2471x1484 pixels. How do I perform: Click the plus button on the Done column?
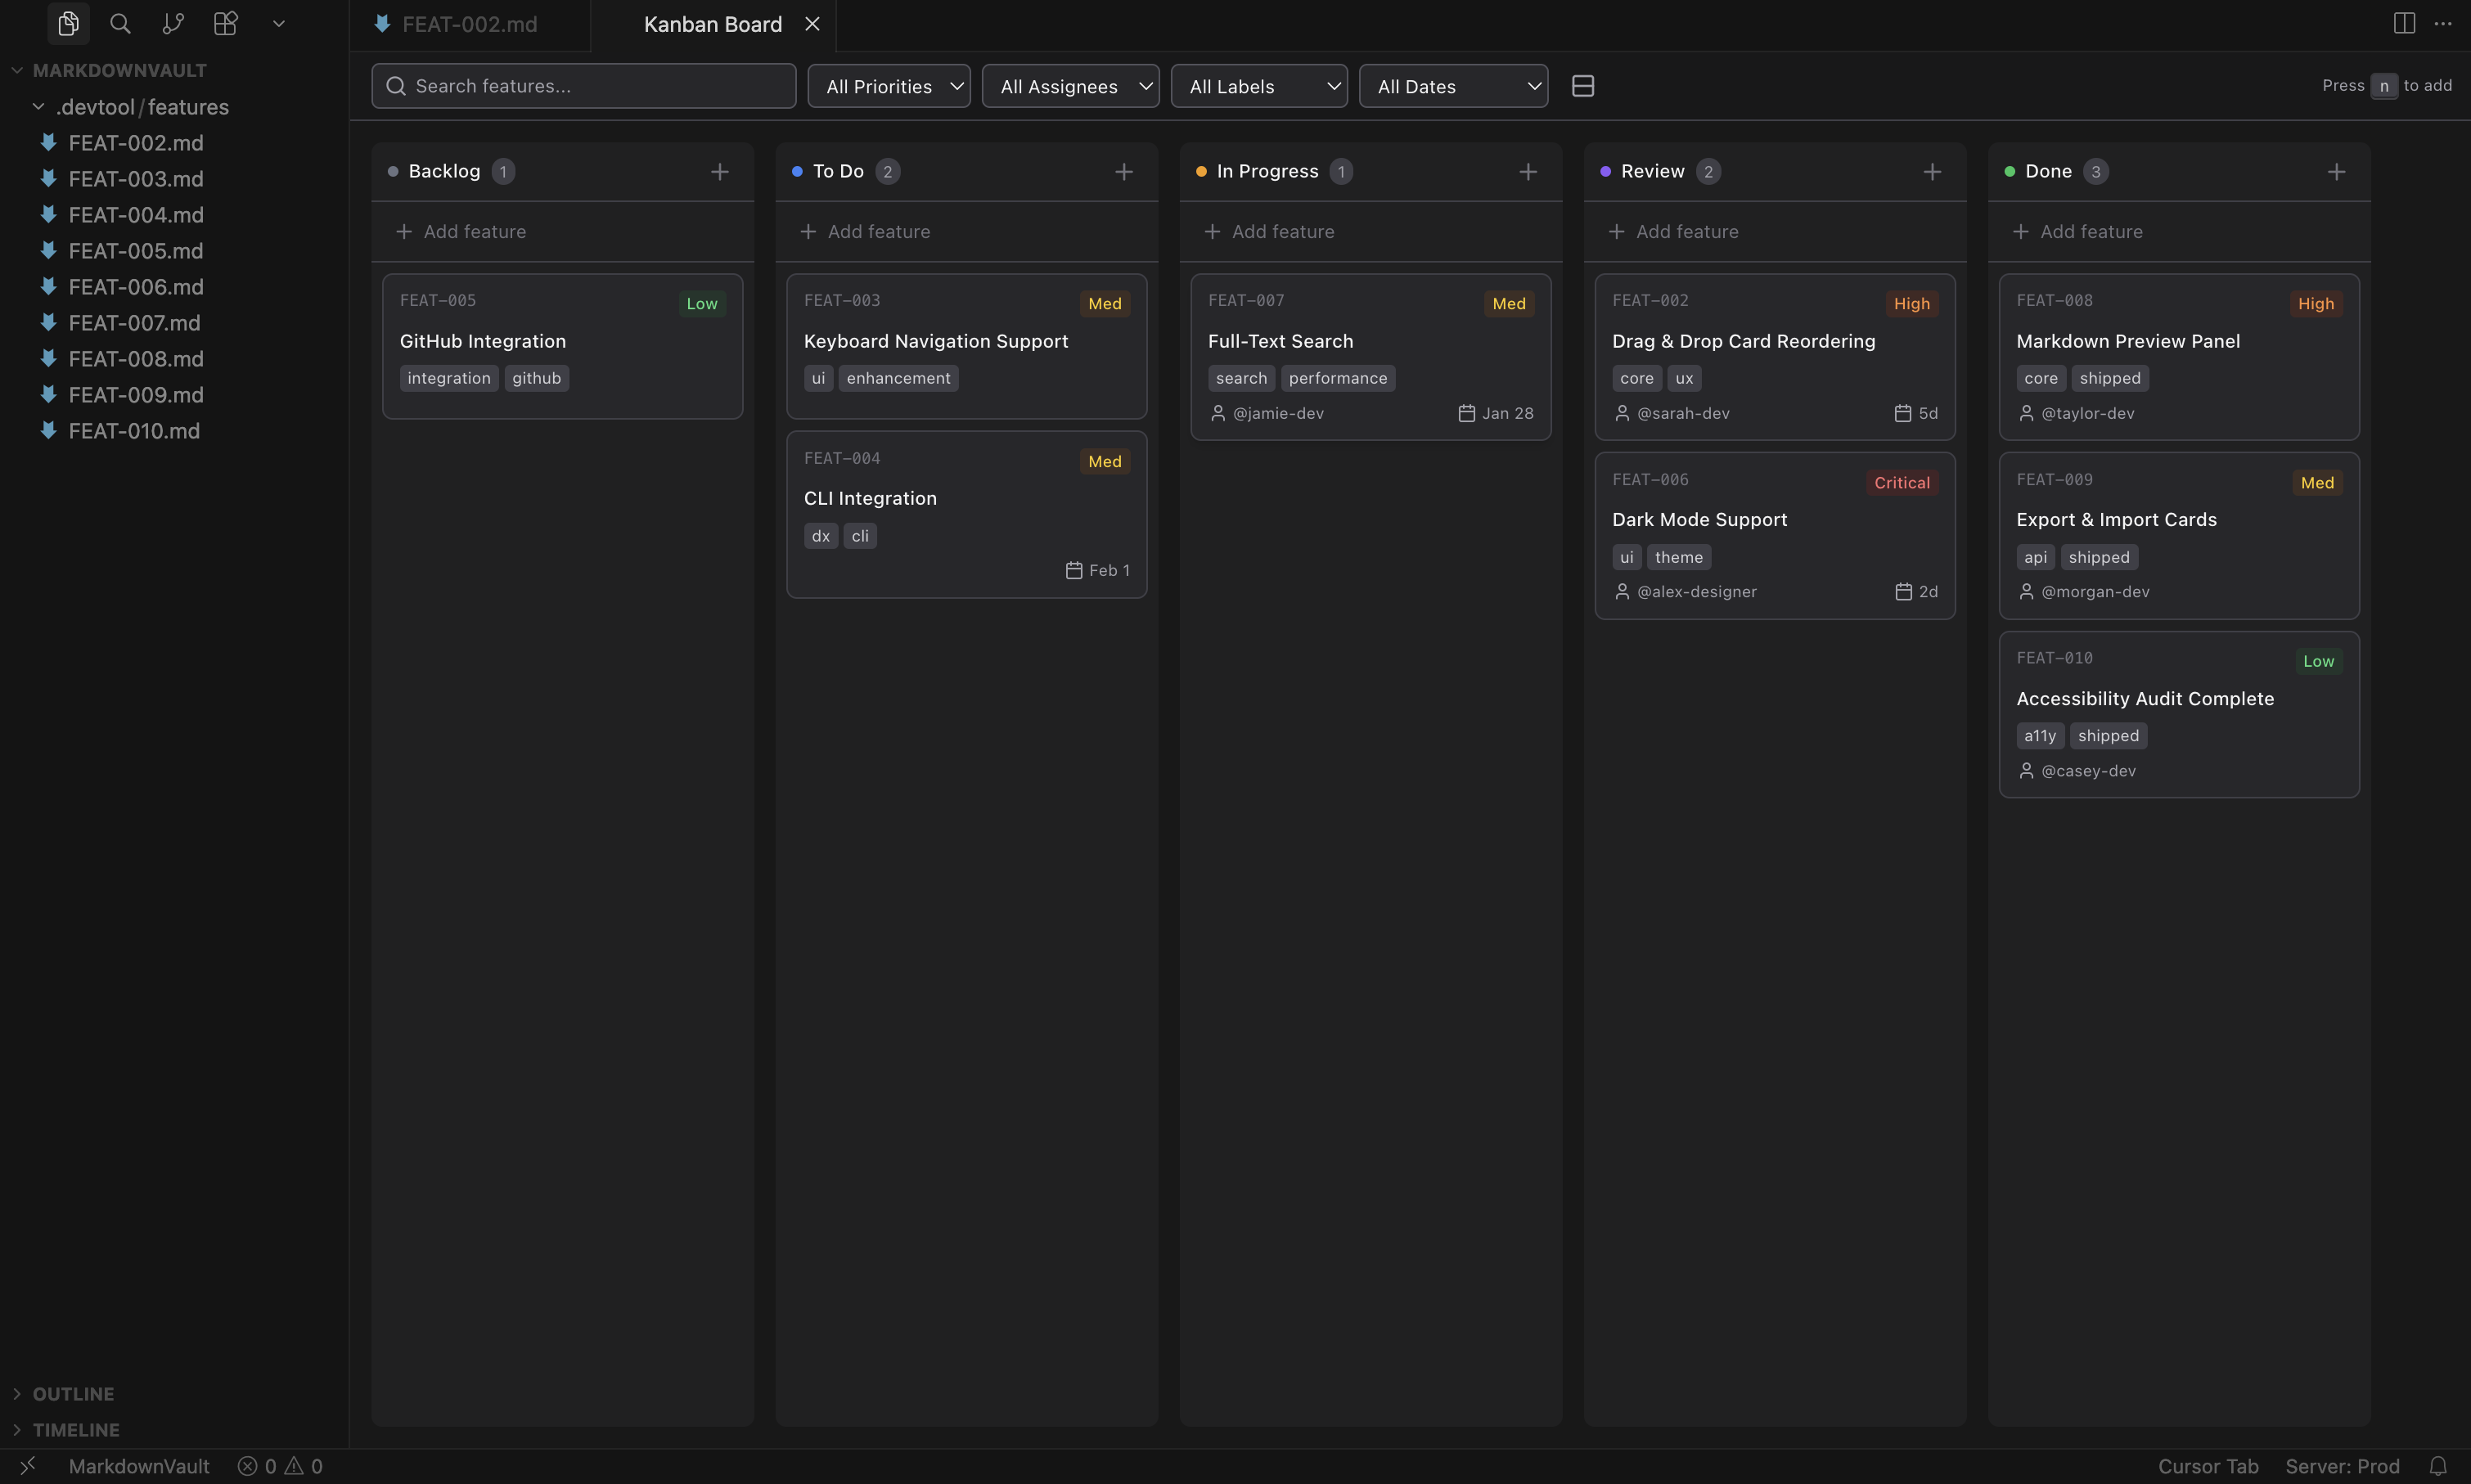point(2337,171)
